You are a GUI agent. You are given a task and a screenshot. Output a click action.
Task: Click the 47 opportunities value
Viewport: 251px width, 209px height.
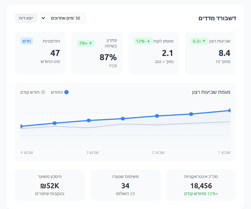[x=55, y=53]
